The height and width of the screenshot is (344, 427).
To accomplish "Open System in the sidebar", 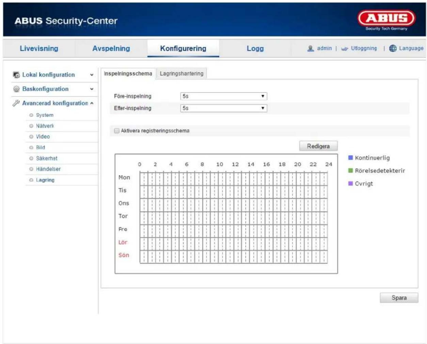I will 45,115.
